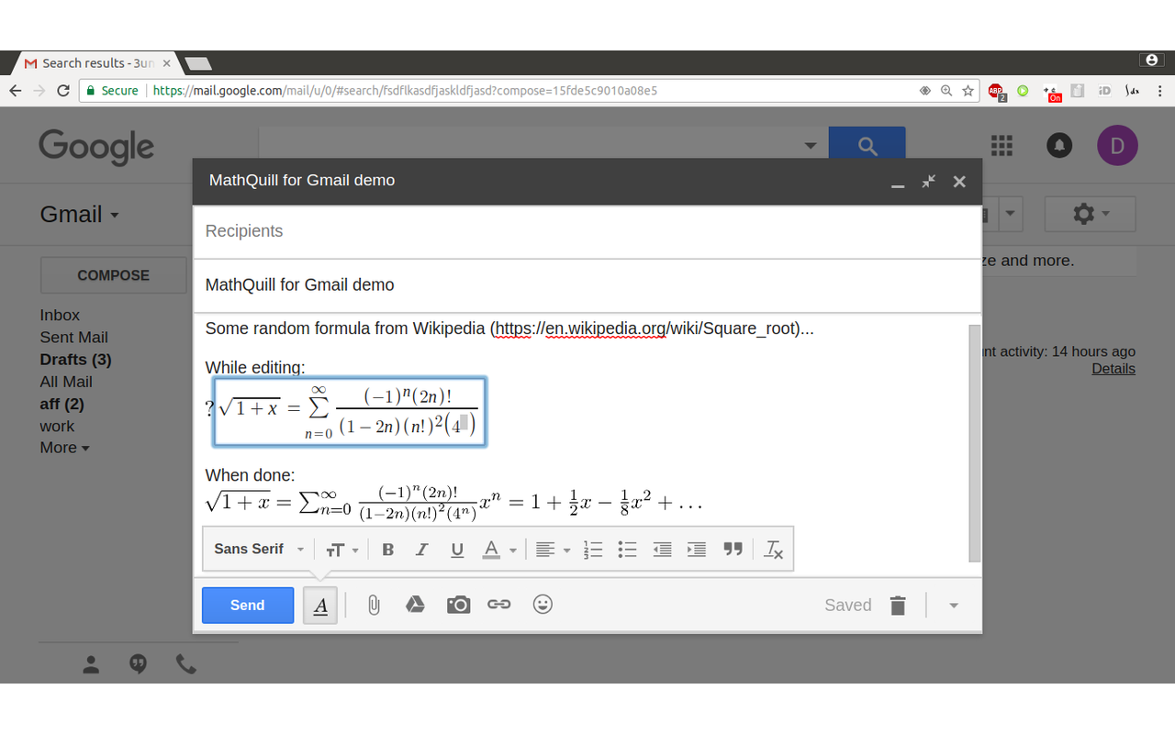
Task: Send the email
Action: coord(248,606)
